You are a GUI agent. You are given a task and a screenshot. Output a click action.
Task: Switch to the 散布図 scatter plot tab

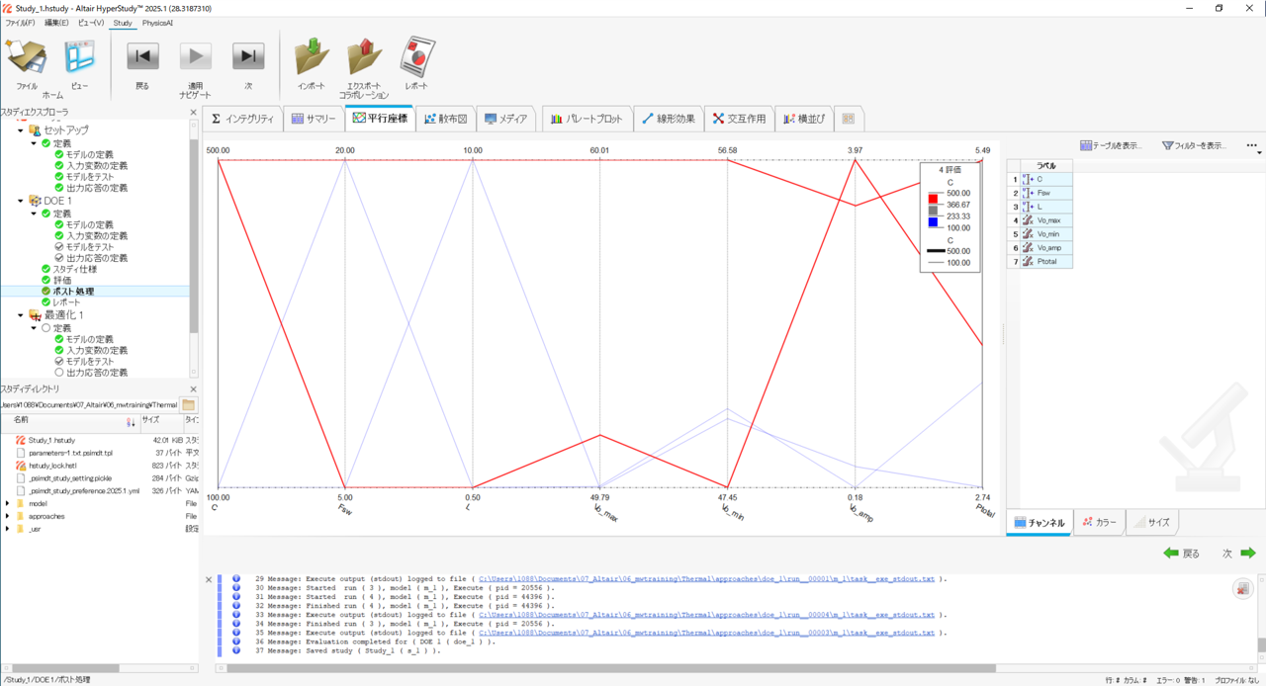445,119
